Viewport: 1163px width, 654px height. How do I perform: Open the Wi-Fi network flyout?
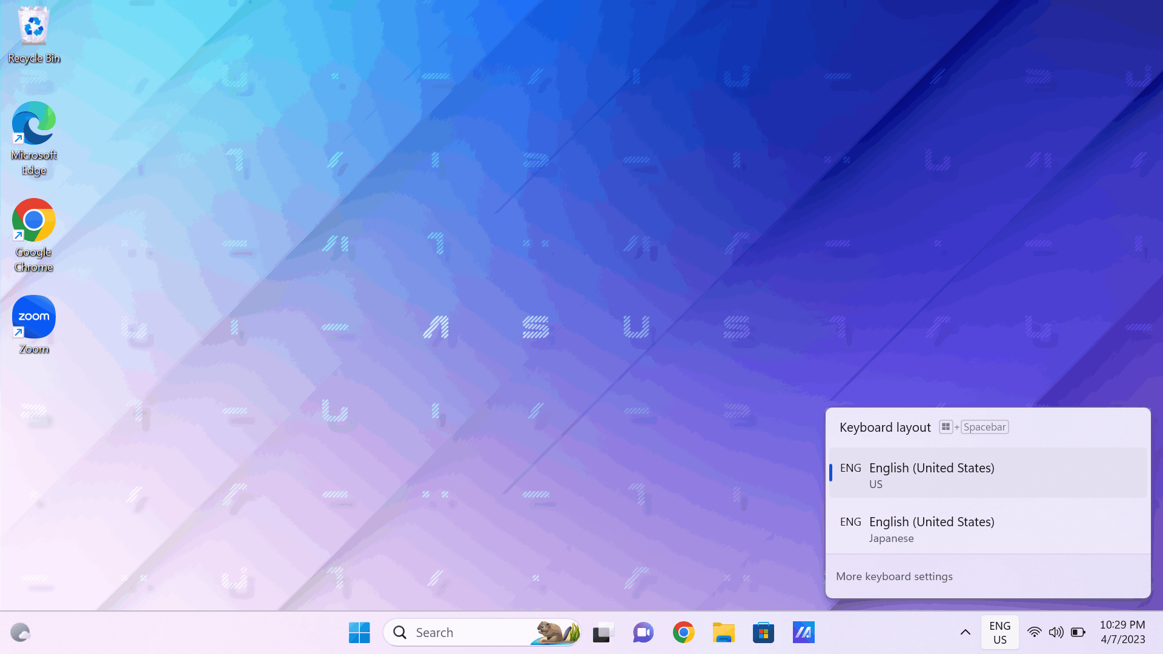[x=1034, y=632]
